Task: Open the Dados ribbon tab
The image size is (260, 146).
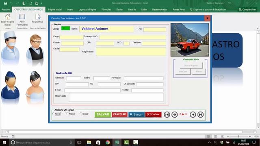Action: (x=119, y=10)
